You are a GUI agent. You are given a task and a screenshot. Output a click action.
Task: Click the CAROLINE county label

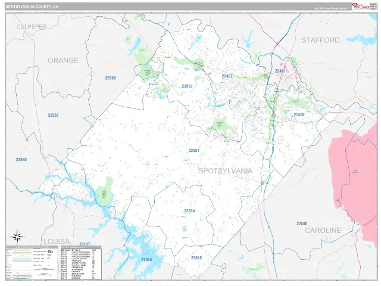[323, 231]
